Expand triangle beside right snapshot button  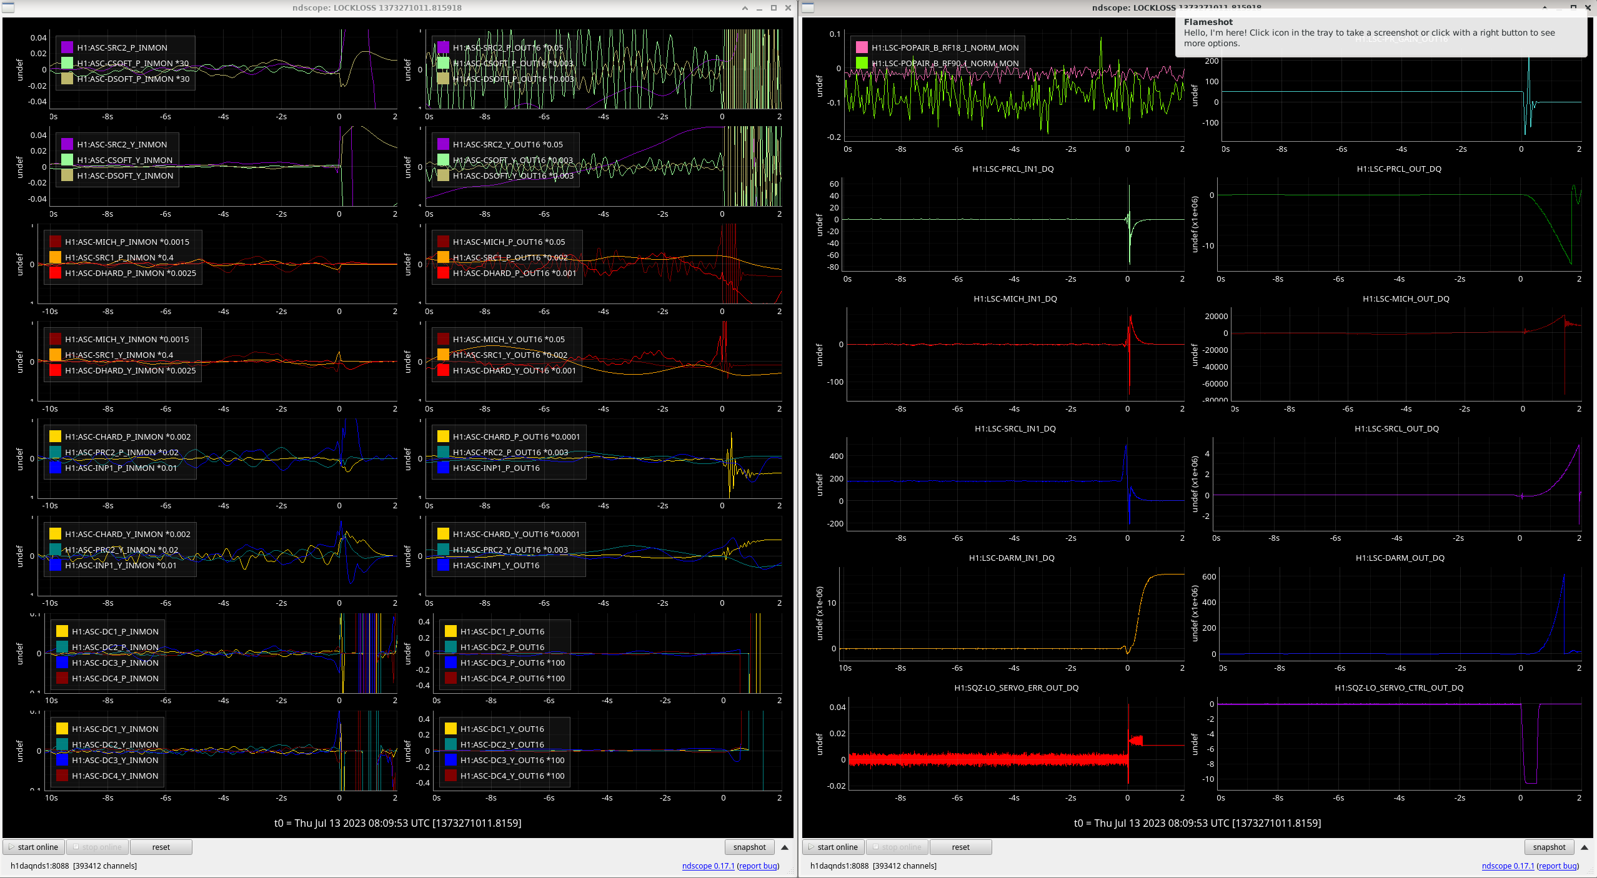(1585, 847)
